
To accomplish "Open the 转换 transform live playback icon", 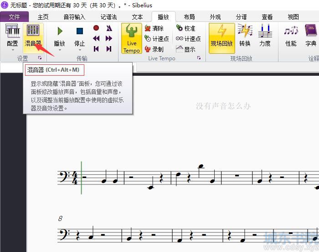I will 245,35.
